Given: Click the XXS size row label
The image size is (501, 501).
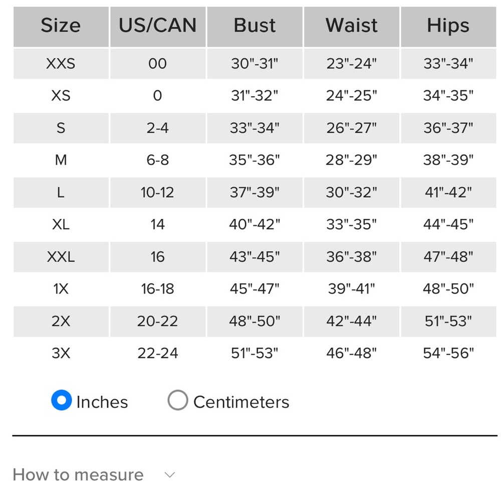Looking at the screenshot, I should pos(61,64).
